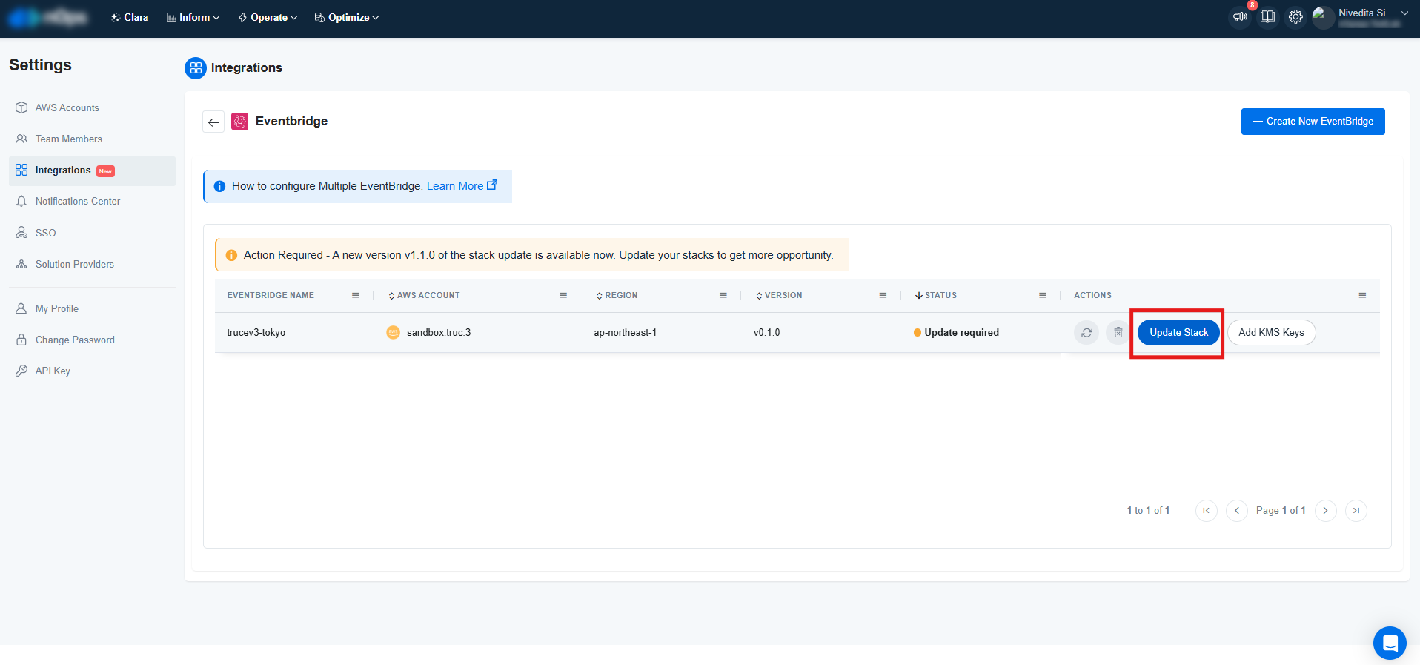Viewport: 1420px width, 665px height.
Task: Open the documentation book icon
Action: point(1268,17)
